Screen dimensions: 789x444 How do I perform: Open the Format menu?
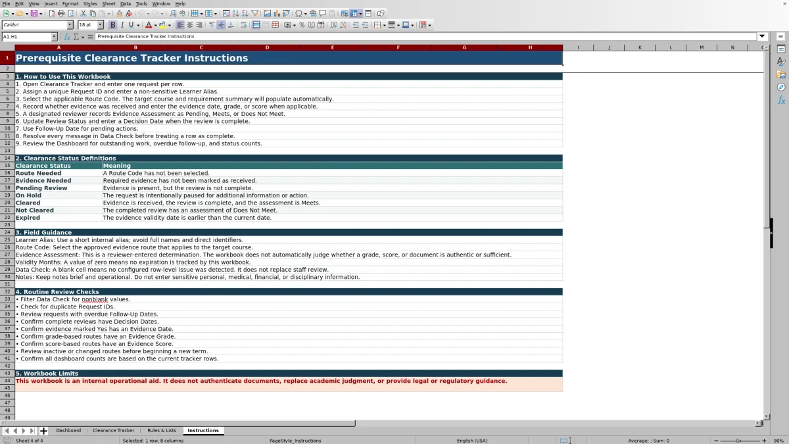click(70, 3)
